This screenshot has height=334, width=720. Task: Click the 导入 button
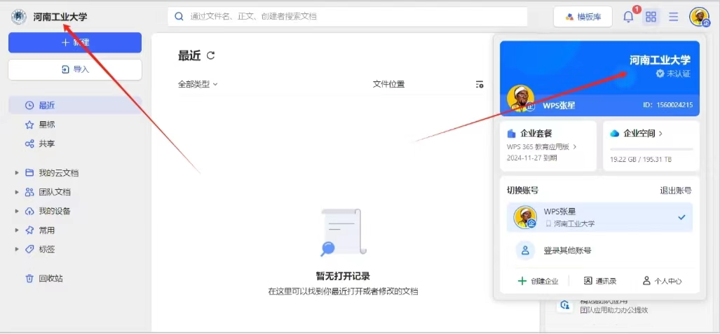(75, 69)
